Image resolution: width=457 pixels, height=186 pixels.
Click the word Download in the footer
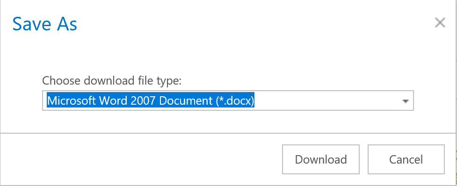pos(320,159)
